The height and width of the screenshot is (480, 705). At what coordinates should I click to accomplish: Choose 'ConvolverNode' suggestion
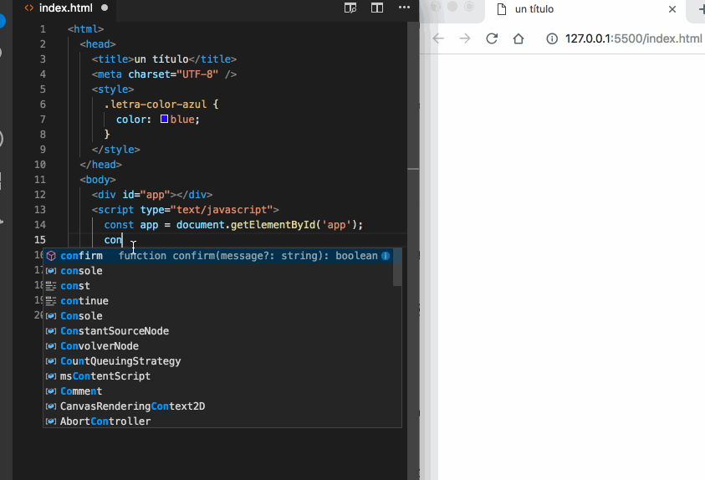(x=217, y=346)
